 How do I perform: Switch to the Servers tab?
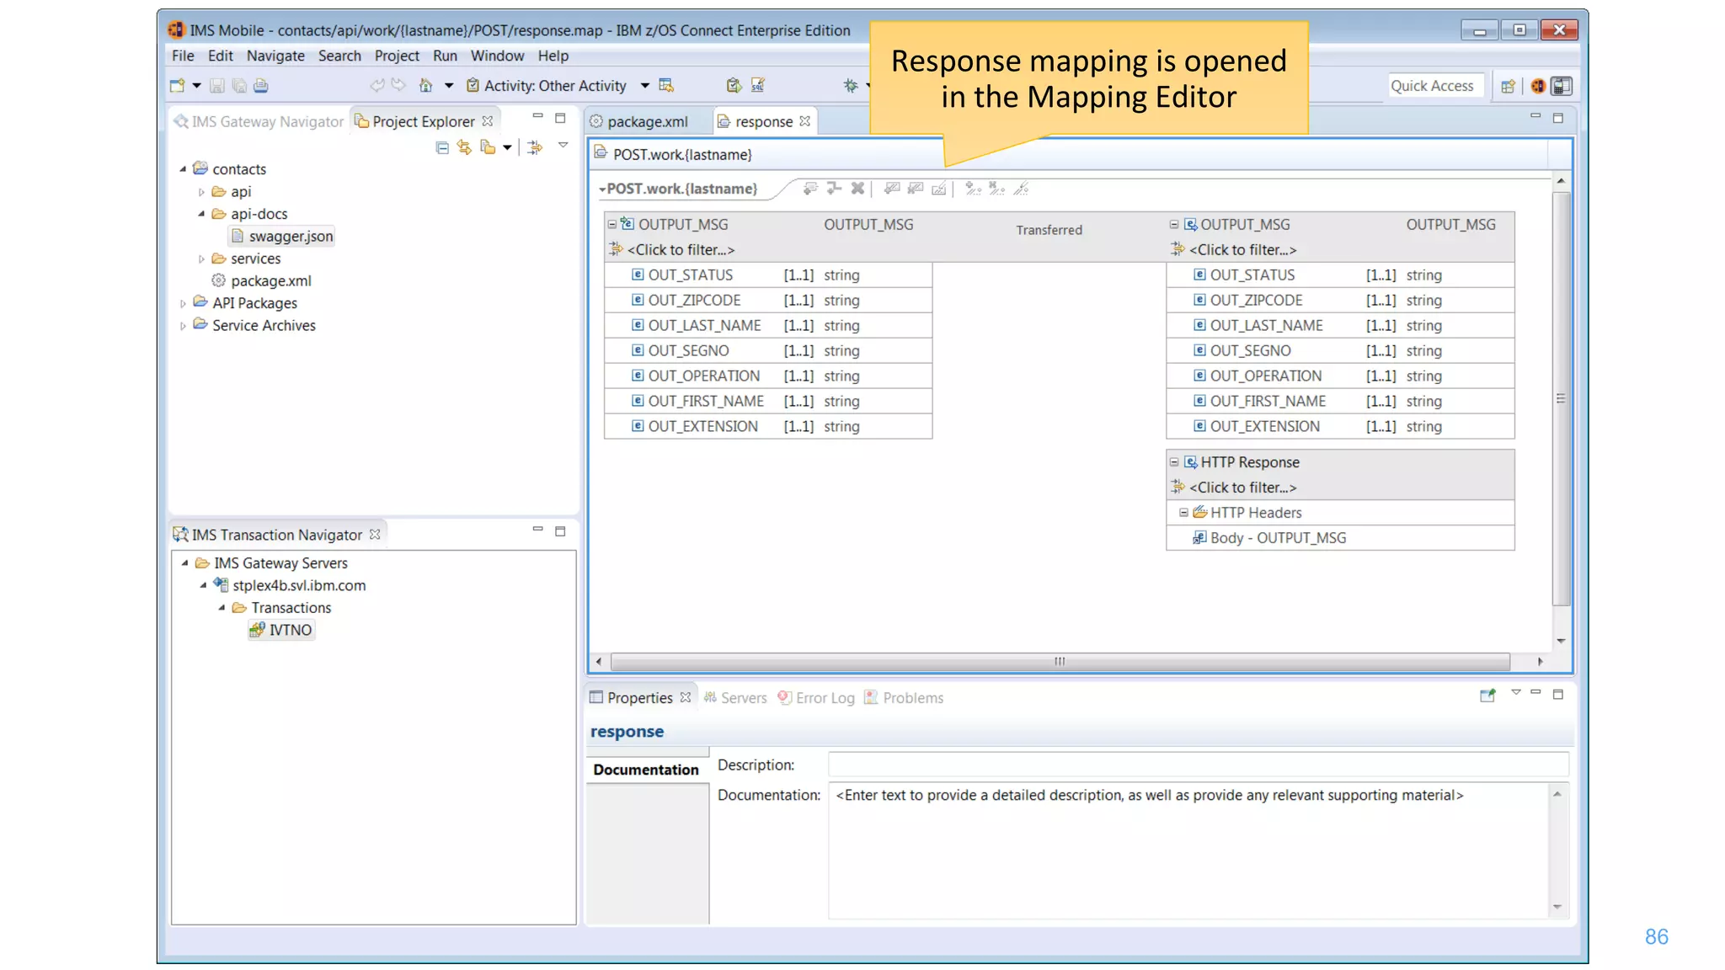coord(735,697)
